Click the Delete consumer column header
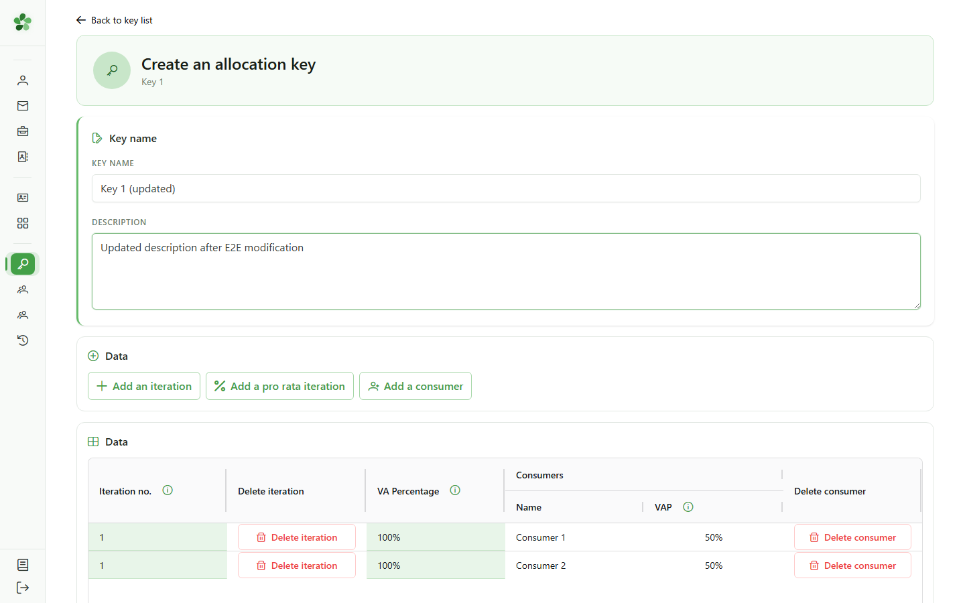 pyautogui.click(x=830, y=491)
